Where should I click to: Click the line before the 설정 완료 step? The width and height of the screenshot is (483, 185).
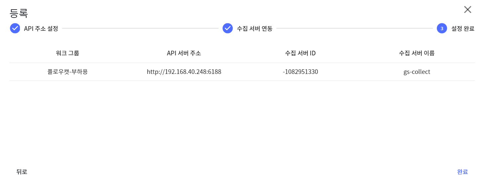pos(355,29)
